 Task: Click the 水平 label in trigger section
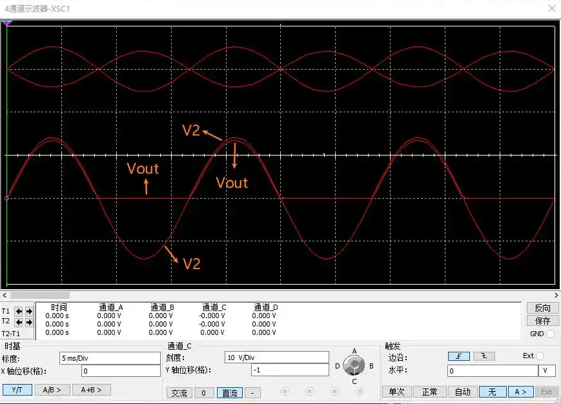tap(398, 370)
